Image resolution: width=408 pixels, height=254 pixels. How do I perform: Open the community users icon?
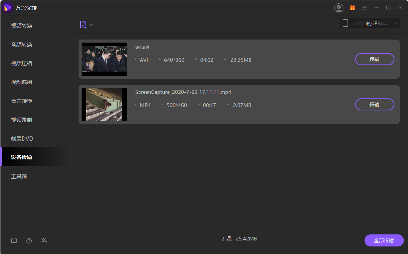pos(44,241)
